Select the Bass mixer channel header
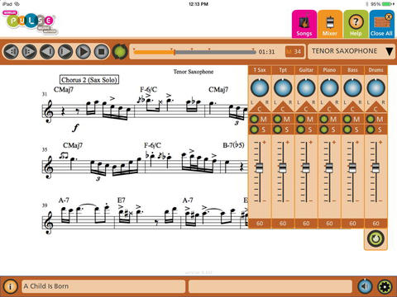 click(x=352, y=70)
